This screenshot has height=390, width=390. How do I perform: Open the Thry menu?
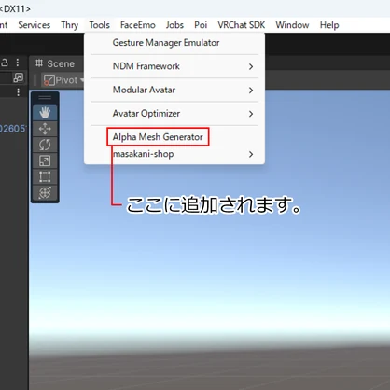(69, 25)
